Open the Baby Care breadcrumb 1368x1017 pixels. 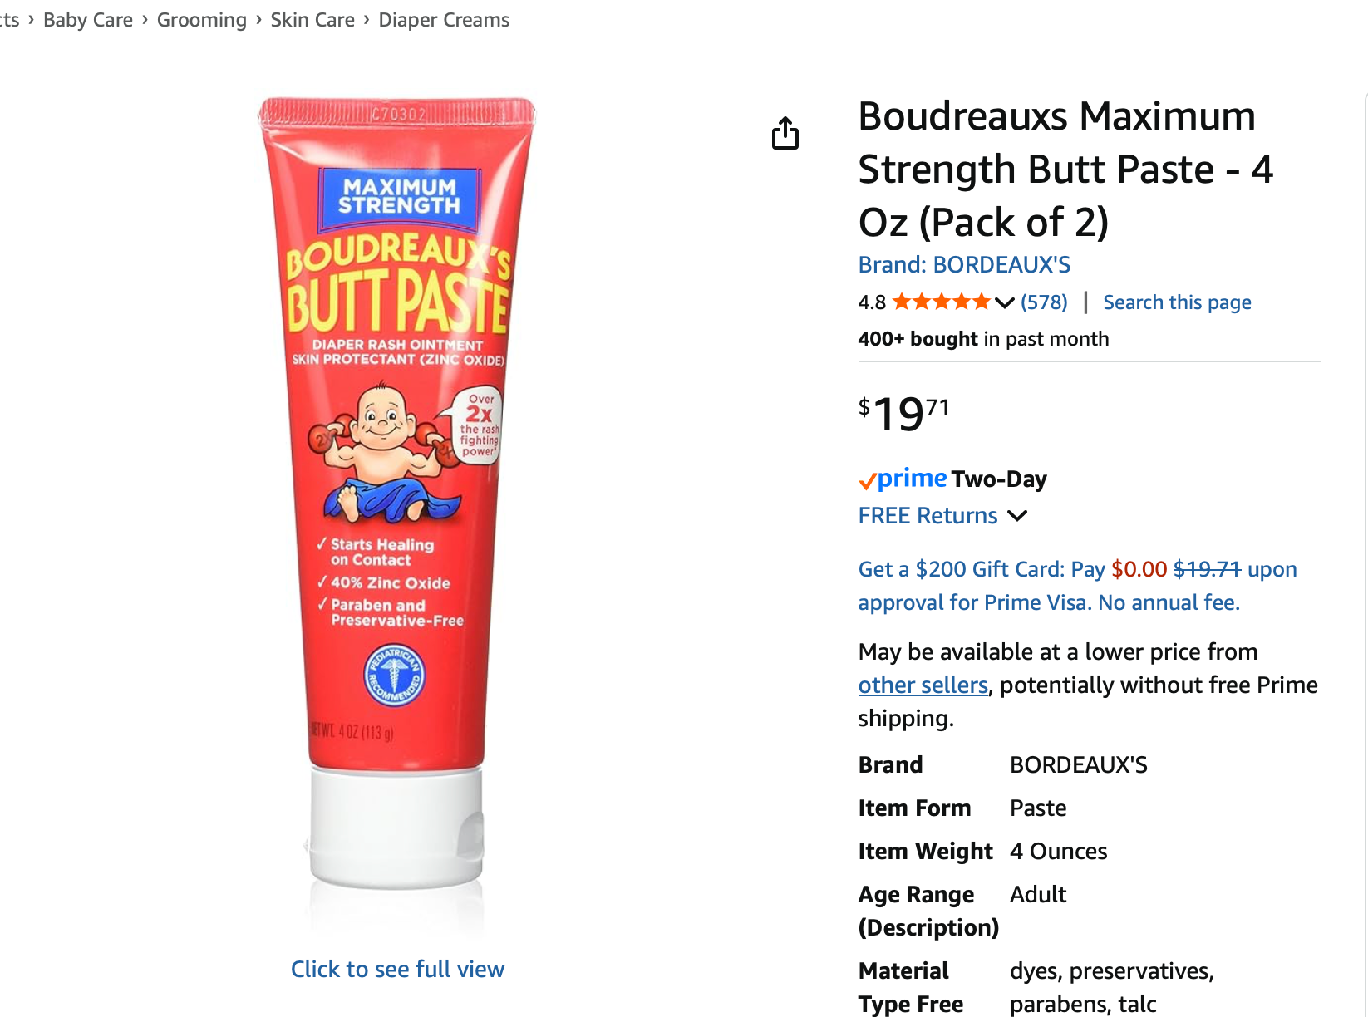tap(88, 20)
